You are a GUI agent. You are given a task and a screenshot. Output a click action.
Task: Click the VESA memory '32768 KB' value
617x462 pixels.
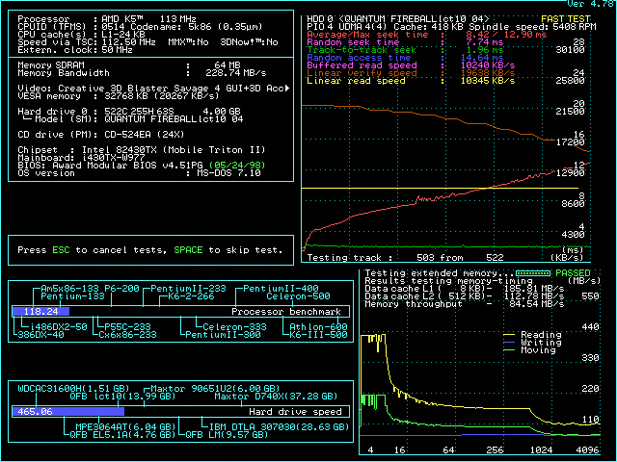pos(128,96)
